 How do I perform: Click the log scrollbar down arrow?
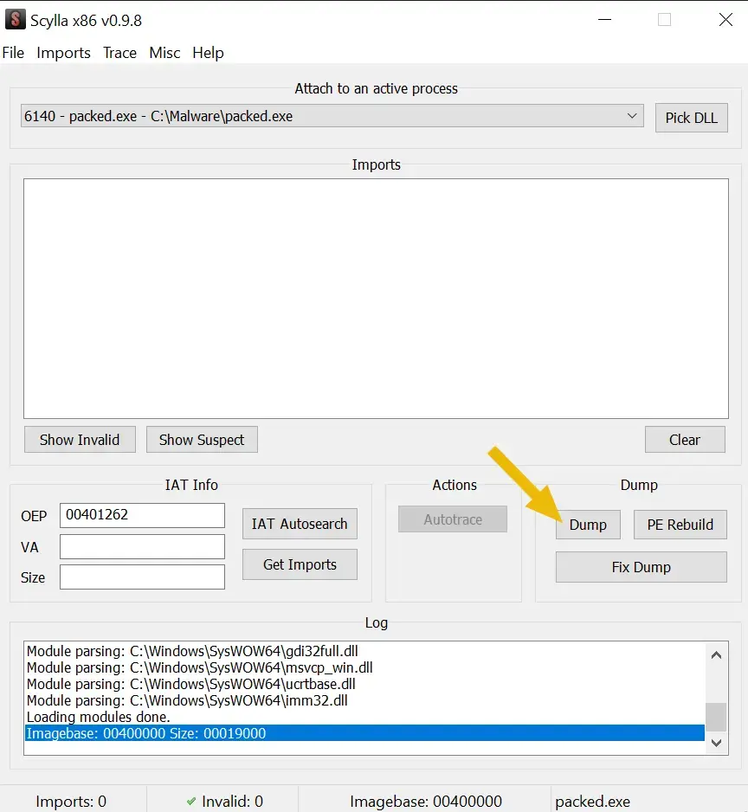tap(717, 743)
